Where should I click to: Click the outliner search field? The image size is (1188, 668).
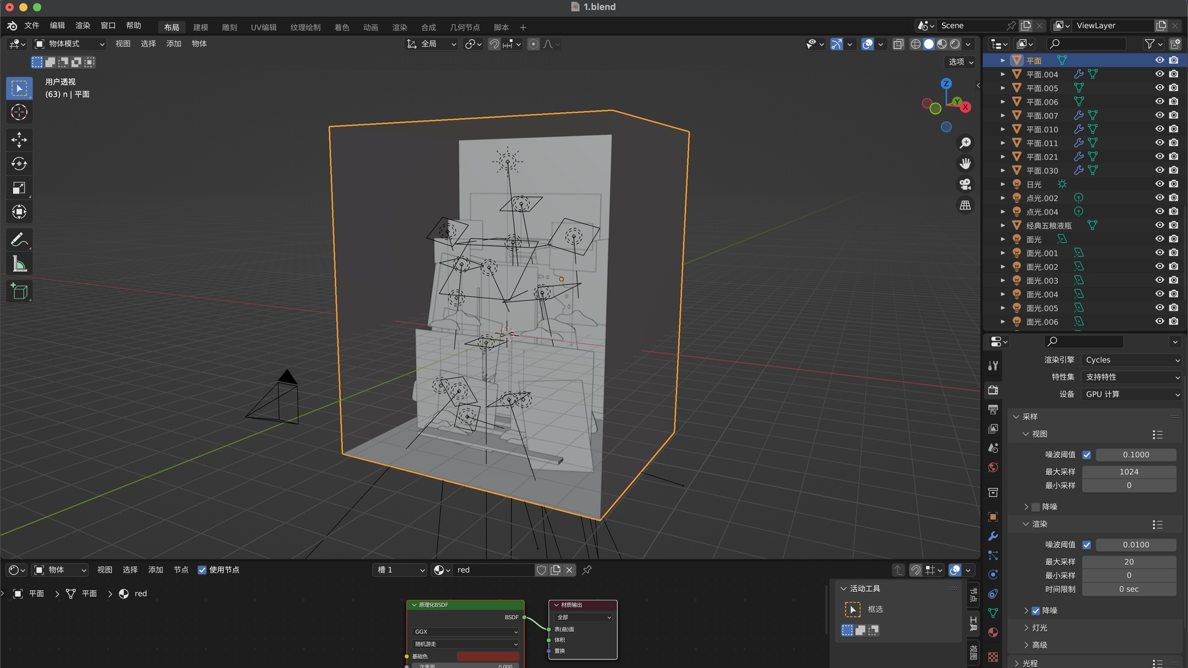[1086, 44]
